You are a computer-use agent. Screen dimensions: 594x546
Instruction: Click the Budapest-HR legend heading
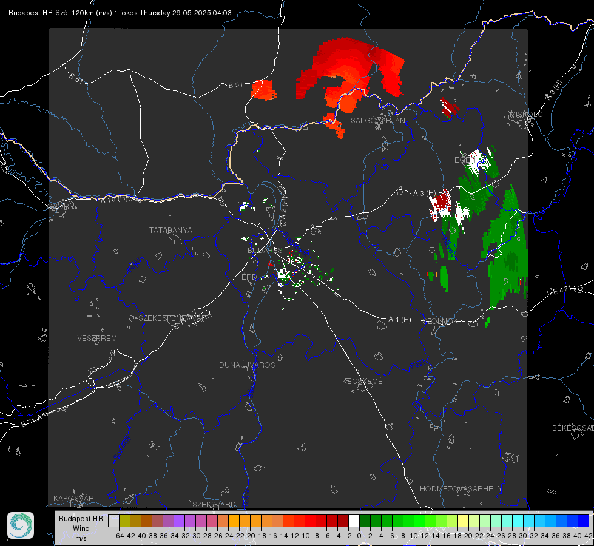[x=81, y=518]
